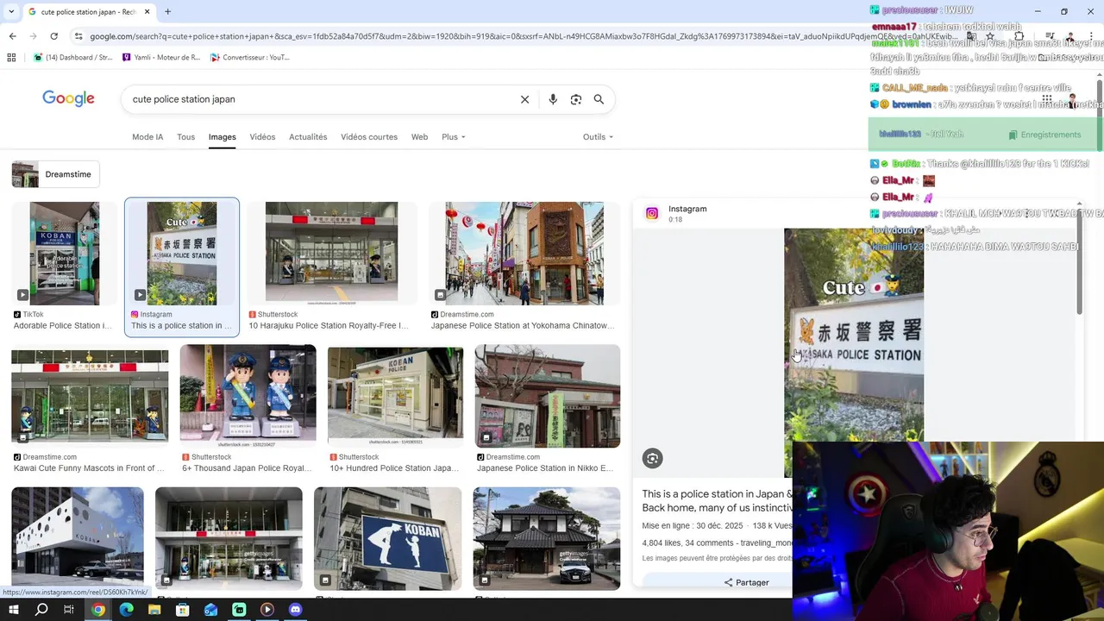The width and height of the screenshot is (1104, 621).
Task: Open white round-window building thumbnail
Action: [78, 538]
